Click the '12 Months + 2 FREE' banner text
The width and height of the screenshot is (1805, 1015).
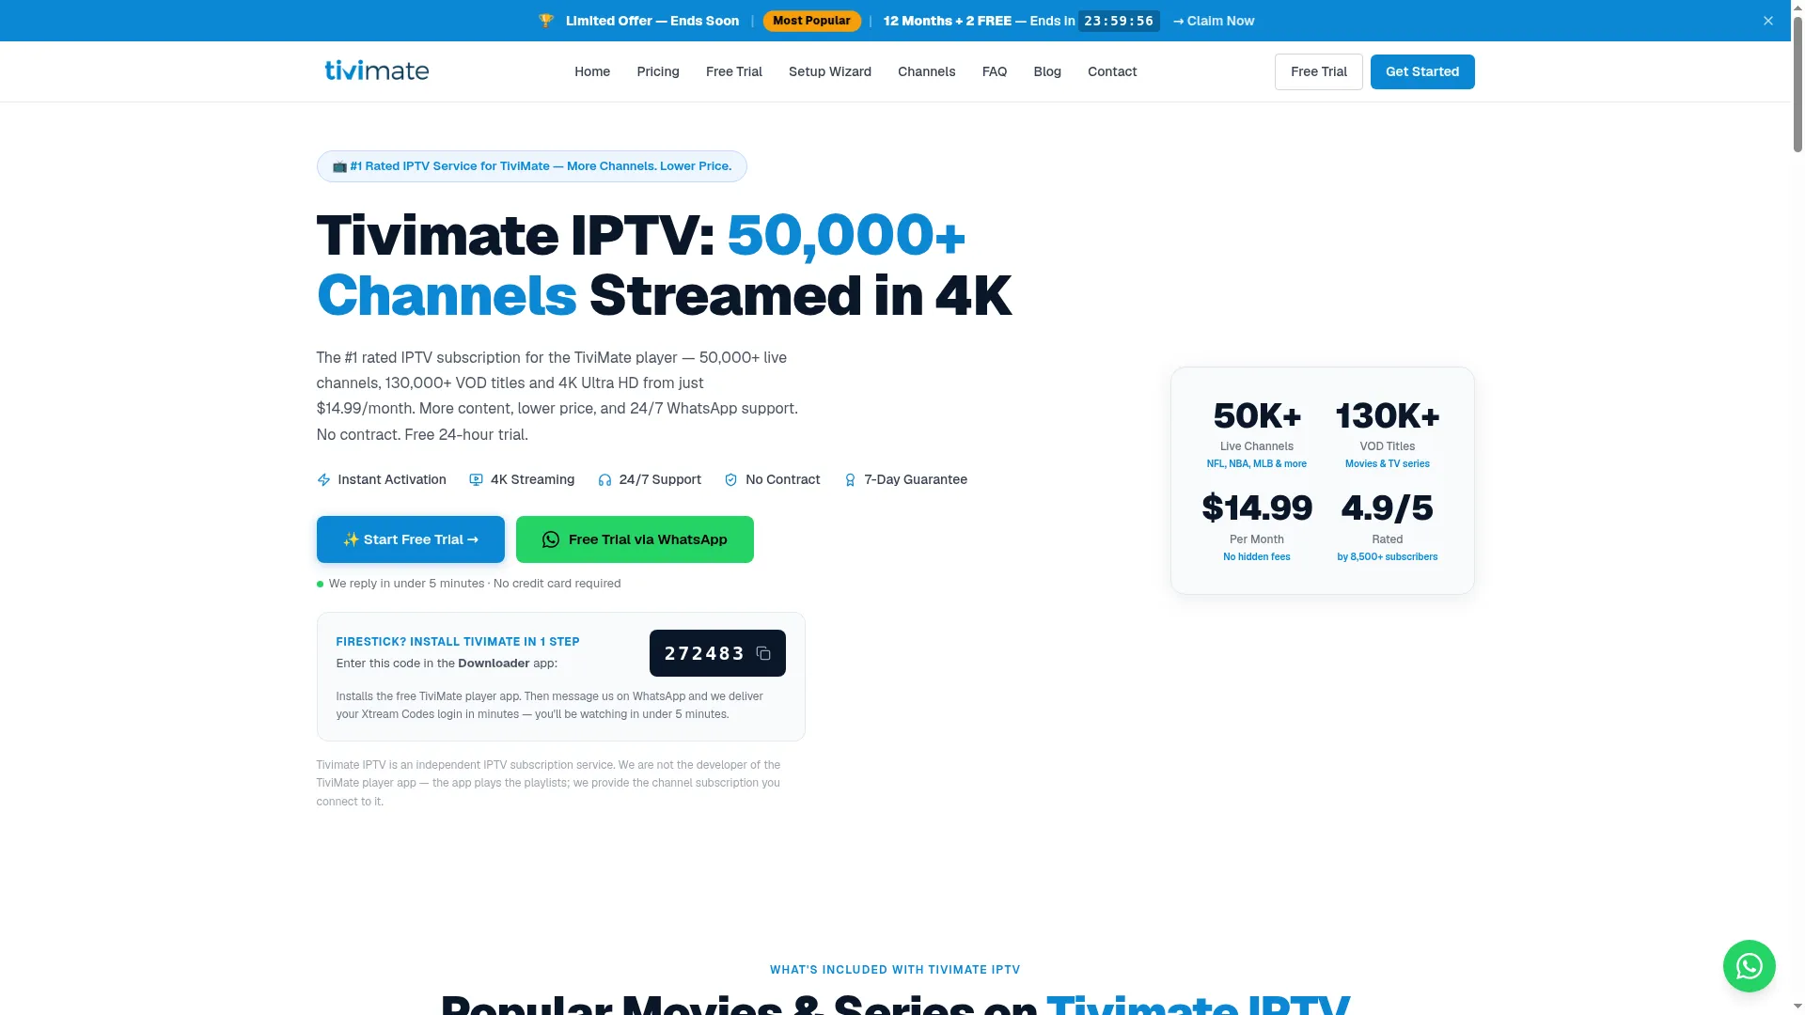click(x=948, y=21)
